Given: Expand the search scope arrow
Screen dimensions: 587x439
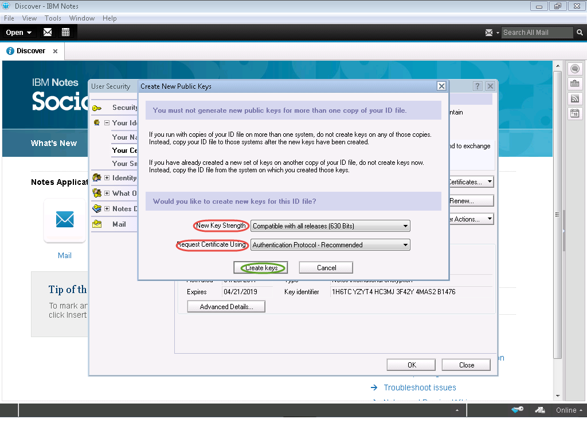Looking at the screenshot, I should [498, 33].
